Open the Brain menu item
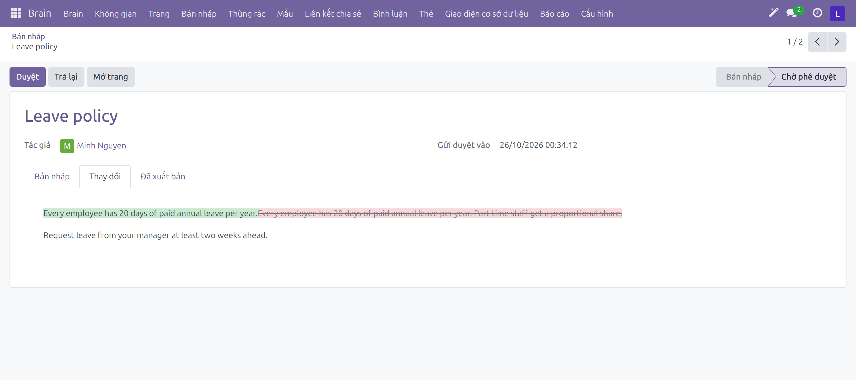 (73, 14)
